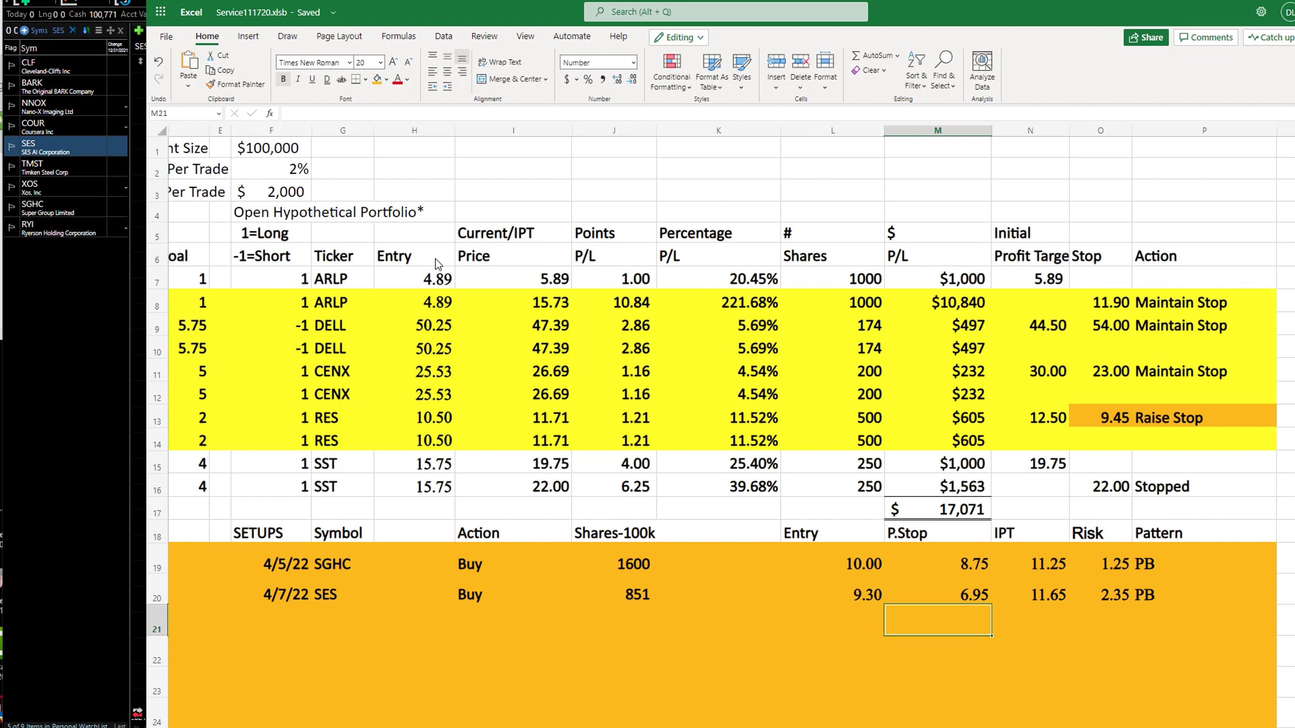Select column M header
Image resolution: width=1295 pixels, height=728 pixels.
tap(938, 131)
